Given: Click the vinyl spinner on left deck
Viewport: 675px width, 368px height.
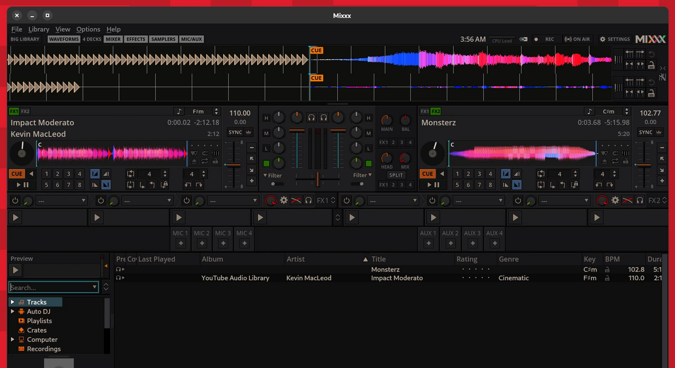Looking at the screenshot, I should tap(22, 153).
